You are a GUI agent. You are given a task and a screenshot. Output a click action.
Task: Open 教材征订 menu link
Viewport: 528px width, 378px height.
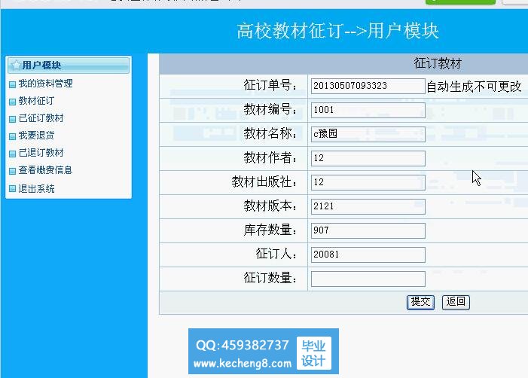click(36, 101)
